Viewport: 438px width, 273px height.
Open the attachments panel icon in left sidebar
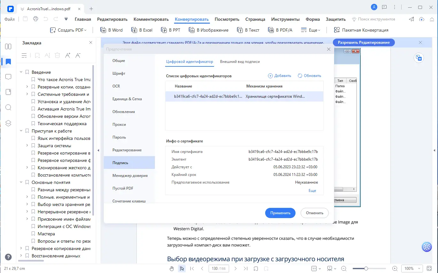pyautogui.click(x=8, y=92)
